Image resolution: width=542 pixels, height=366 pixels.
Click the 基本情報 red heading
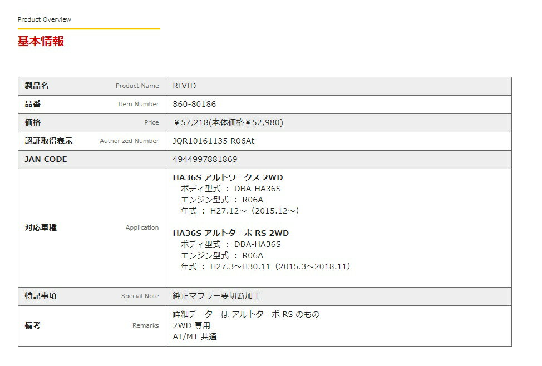pos(41,41)
